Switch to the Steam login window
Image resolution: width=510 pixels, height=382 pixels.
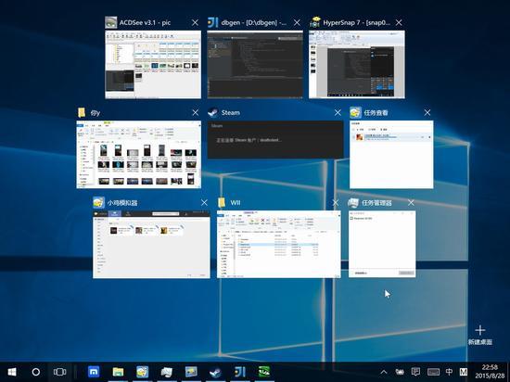[x=275, y=140]
